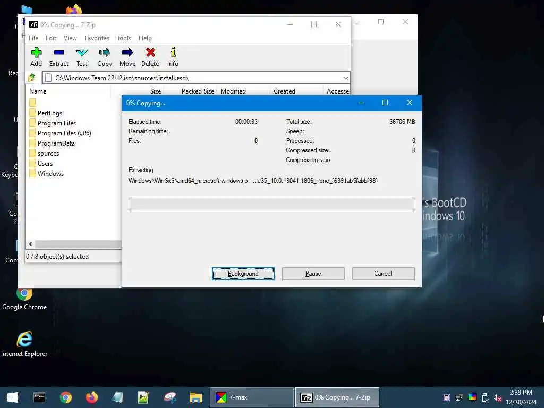
Task: Open Google Chrome desktop shortcut
Action: (24, 300)
